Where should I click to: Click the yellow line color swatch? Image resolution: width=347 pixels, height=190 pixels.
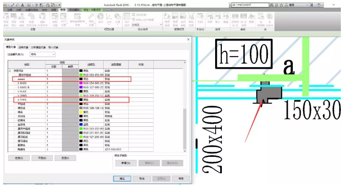point(81,112)
